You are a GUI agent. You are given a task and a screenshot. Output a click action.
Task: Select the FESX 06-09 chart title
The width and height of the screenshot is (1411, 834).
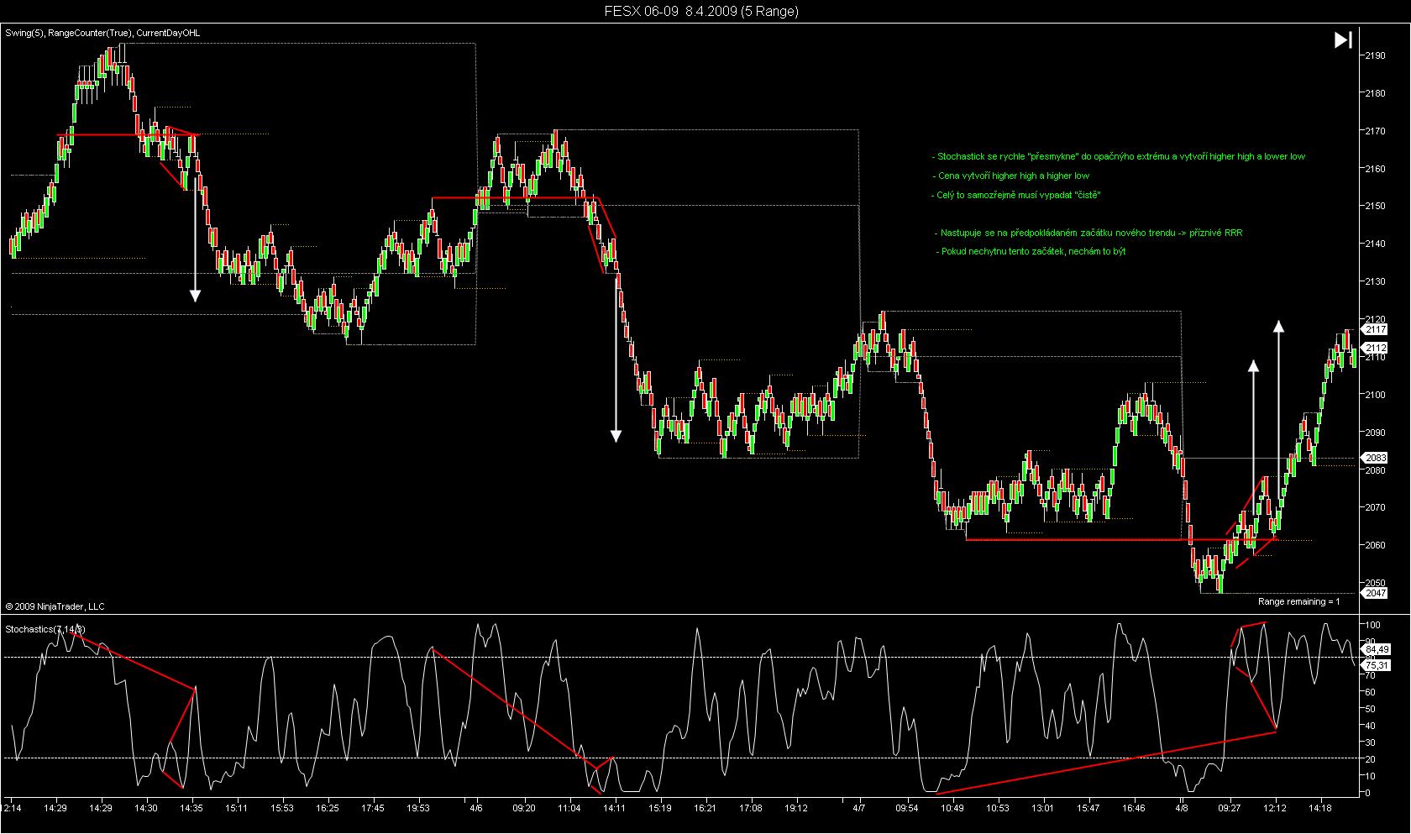[701, 11]
